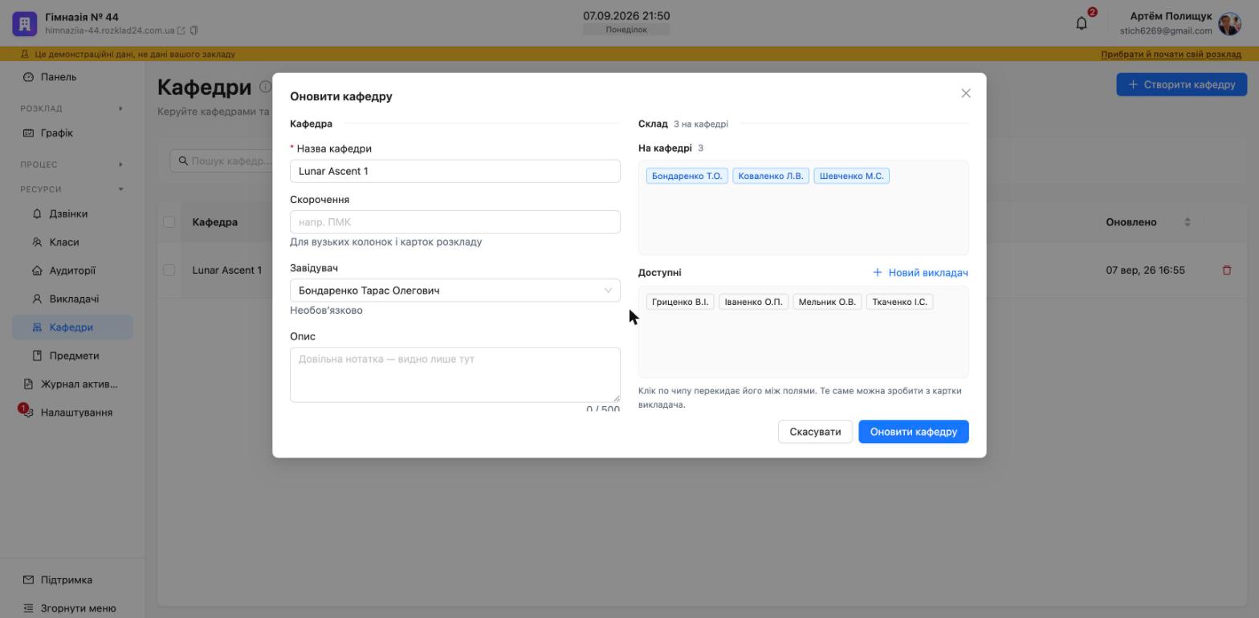Click Прибрати й почати свій розклад link
Image resolution: width=1259 pixels, height=618 pixels.
pos(1171,55)
